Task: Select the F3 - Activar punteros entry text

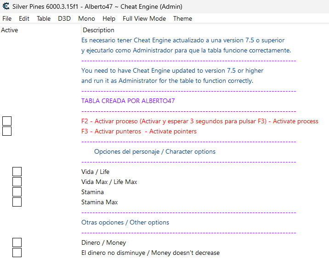Action: 139,131
